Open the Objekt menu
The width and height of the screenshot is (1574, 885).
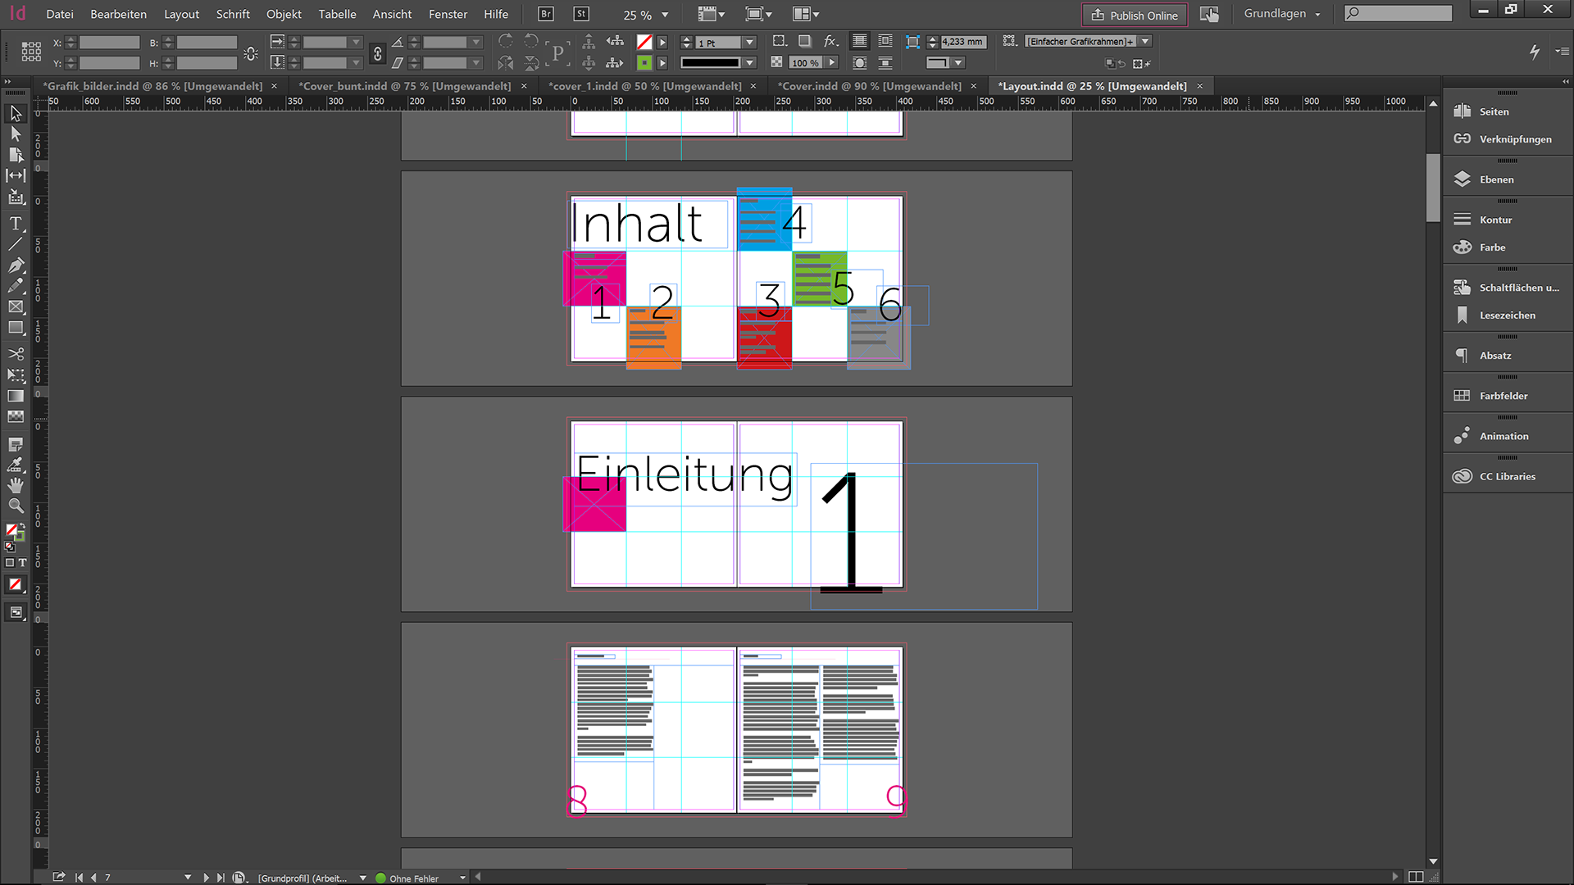(284, 14)
